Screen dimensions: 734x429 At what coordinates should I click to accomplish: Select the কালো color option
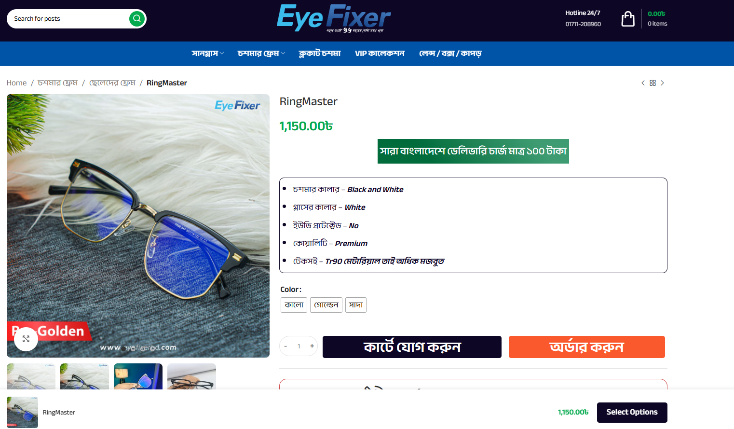[x=294, y=305]
